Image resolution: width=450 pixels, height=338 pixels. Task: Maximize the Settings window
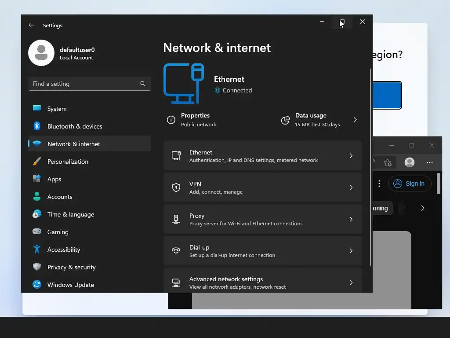point(342,22)
